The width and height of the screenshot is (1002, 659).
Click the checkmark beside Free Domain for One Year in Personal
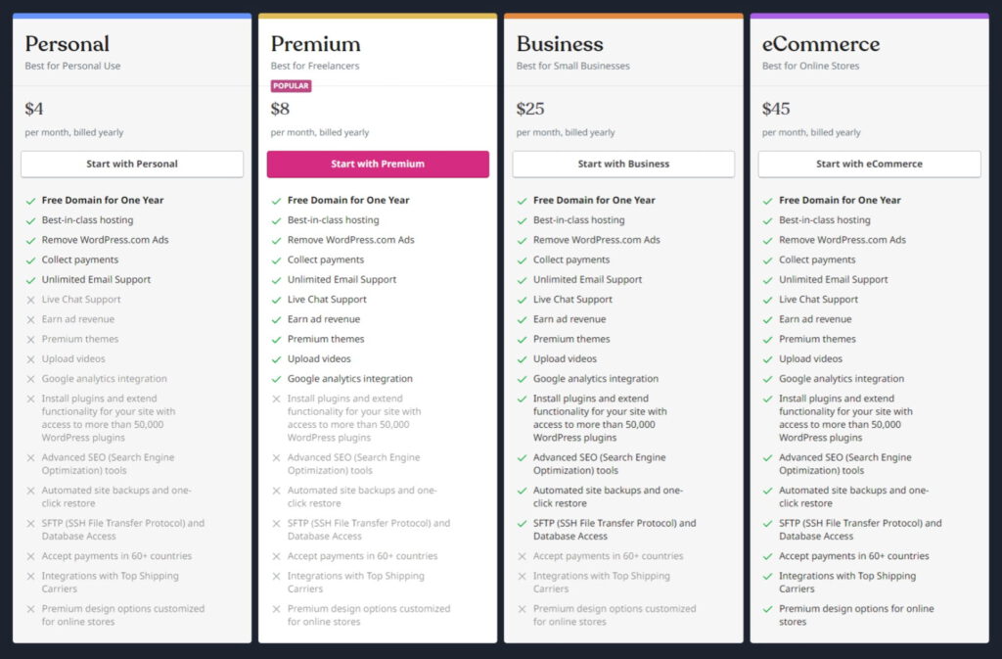[28, 200]
